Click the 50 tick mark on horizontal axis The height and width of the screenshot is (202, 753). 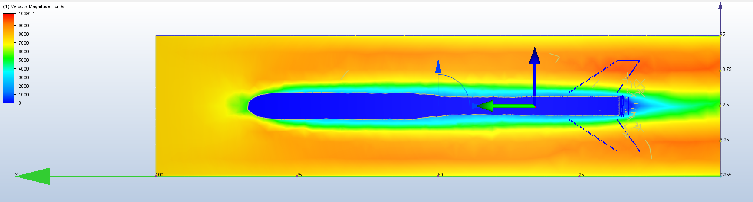438,176
